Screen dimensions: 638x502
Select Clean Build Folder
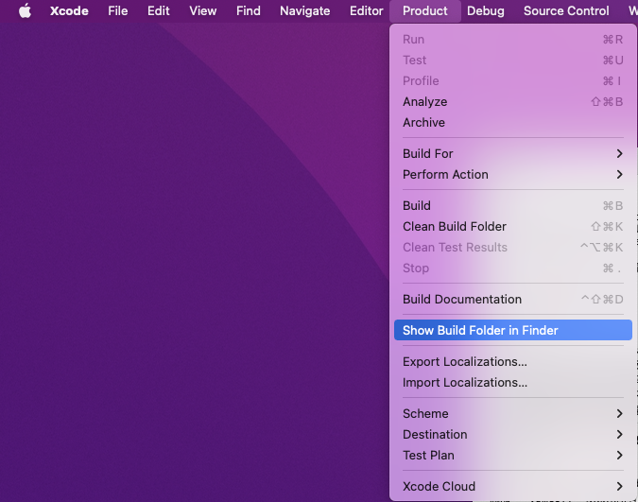[512, 226]
